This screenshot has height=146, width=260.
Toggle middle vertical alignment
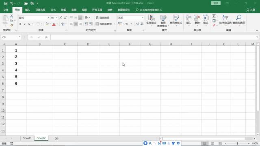point(76,17)
